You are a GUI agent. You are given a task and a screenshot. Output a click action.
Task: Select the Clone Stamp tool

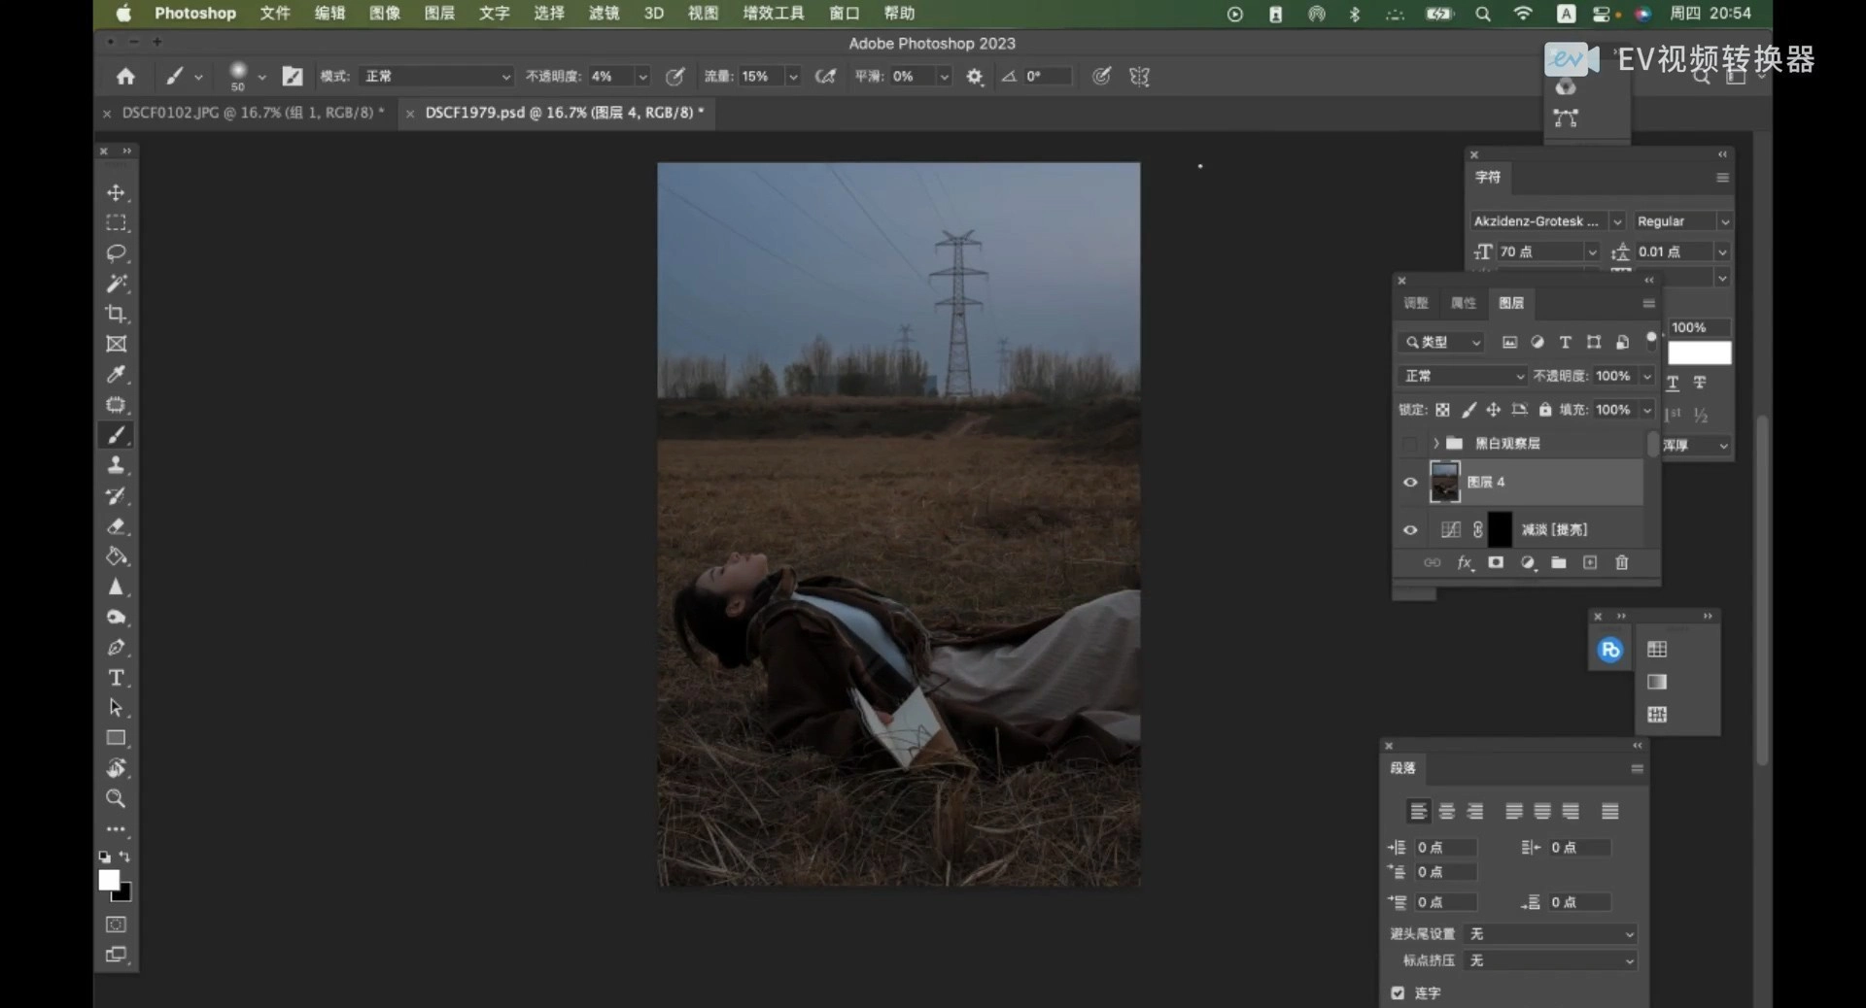tap(116, 465)
